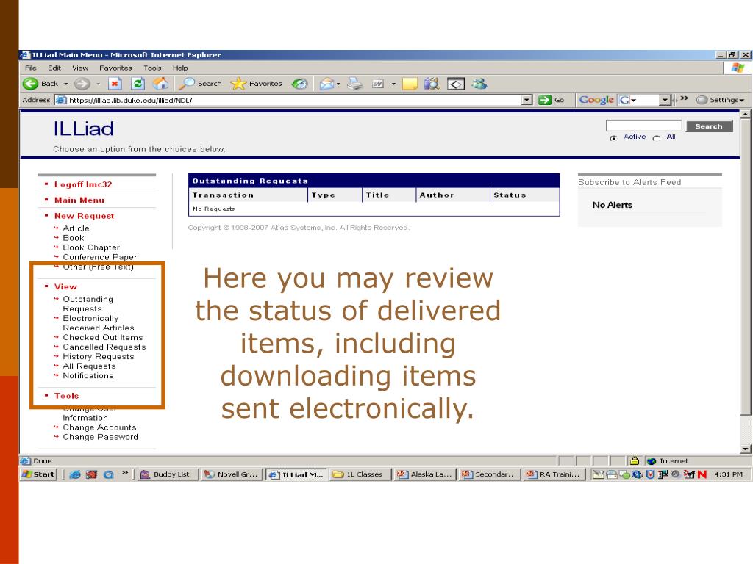Open the Main Menu link
Screen dimensions: 753x564
79,200
